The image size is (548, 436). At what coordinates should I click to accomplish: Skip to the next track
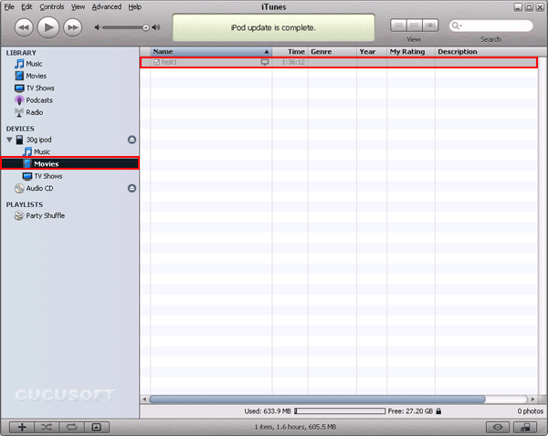73,27
